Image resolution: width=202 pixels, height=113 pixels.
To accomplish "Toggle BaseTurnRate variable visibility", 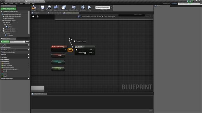I will coord(29,66).
